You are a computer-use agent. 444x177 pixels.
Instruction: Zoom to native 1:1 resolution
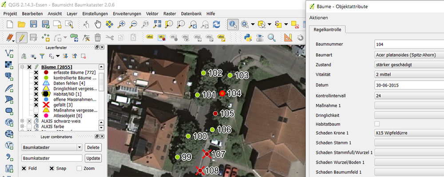click(x=145, y=24)
